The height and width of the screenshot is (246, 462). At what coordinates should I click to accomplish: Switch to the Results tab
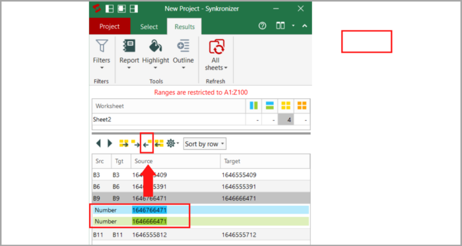coord(184,27)
